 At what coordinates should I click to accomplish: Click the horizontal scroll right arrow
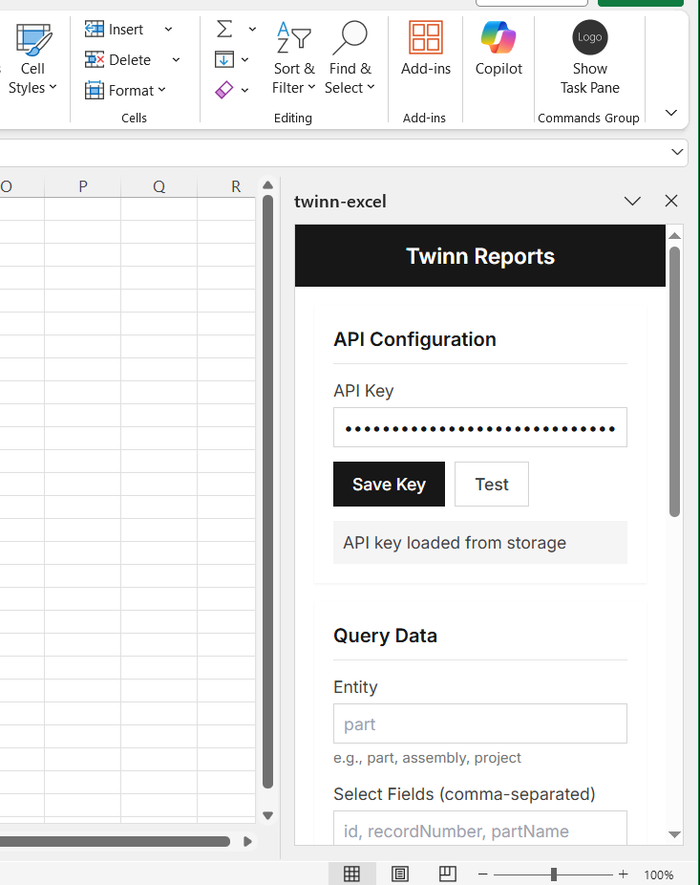tap(247, 842)
